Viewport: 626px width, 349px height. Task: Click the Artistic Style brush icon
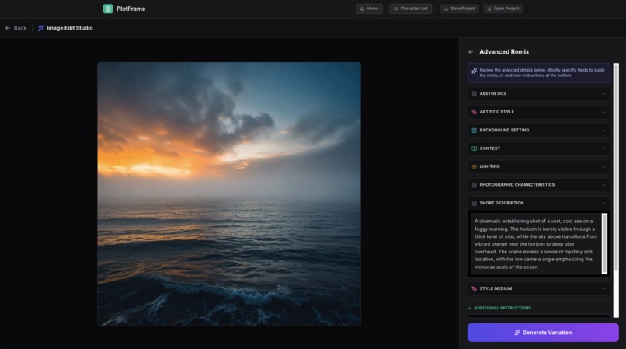pyautogui.click(x=474, y=112)
